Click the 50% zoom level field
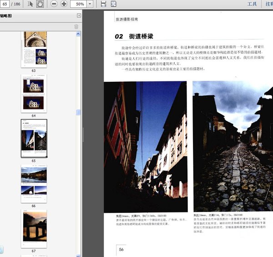273x257 pixels. [78, 4]
